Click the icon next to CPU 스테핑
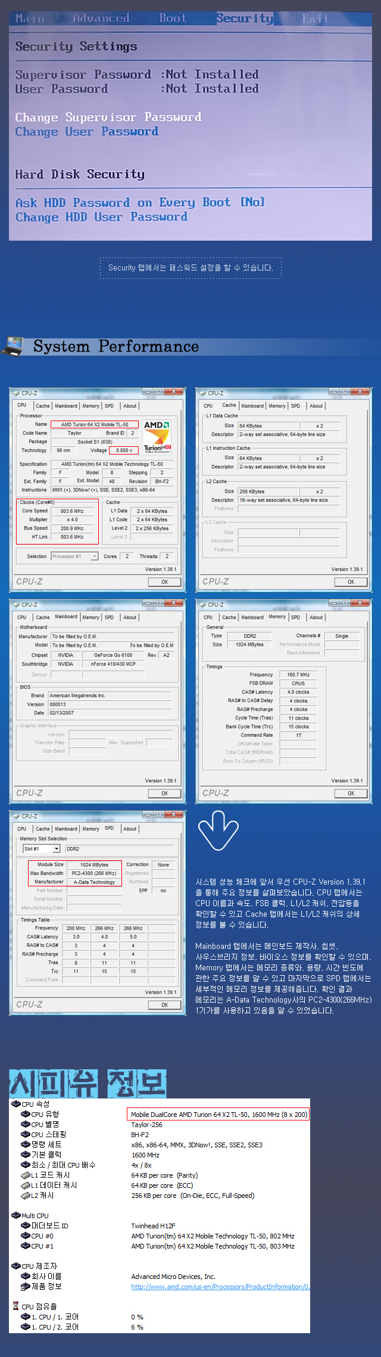The image size is (381, 1357). (x=26, y=1134)
